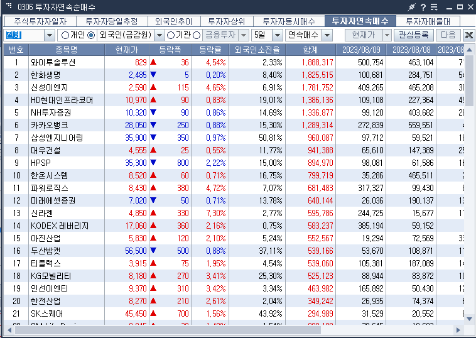Select stock 한전산업

tap(46, 302)
